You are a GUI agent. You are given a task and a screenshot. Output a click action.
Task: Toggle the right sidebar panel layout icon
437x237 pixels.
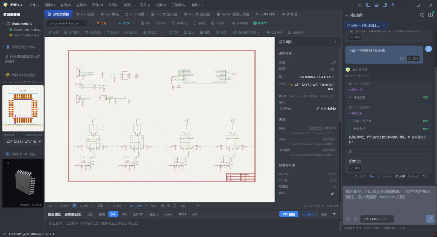click(x=385, y=5)
